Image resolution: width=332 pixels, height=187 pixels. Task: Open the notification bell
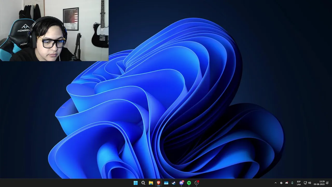(x=328, y=183)
